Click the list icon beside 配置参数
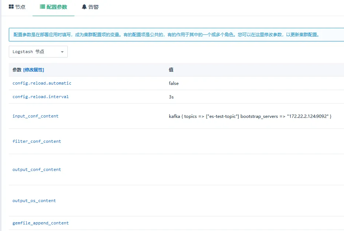Viewport: 344px width, 231px height. point(42,7)
